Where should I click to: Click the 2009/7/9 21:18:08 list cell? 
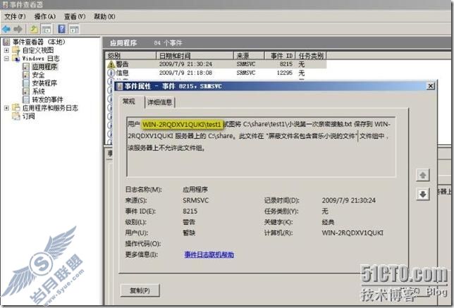point(185,73)
